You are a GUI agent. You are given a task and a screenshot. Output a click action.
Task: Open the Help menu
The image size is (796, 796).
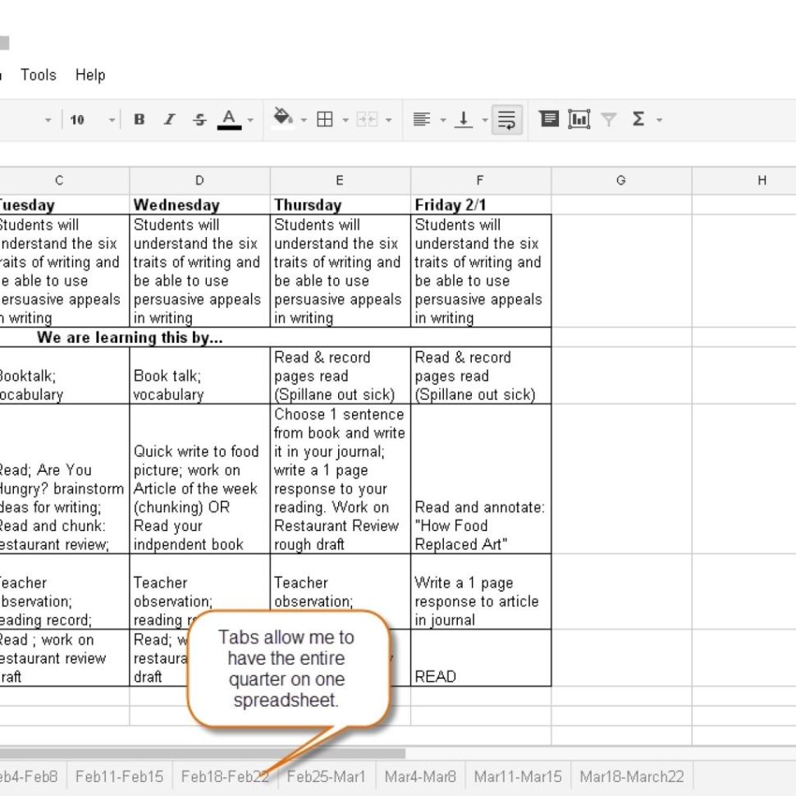[x=90, y=75]
